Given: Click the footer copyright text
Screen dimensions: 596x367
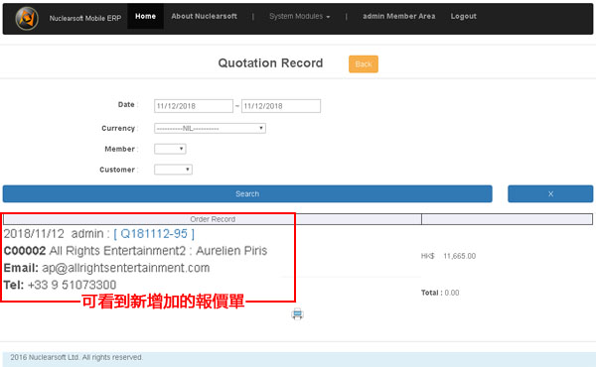Looking at the screenshot, I should coord(76,357).
